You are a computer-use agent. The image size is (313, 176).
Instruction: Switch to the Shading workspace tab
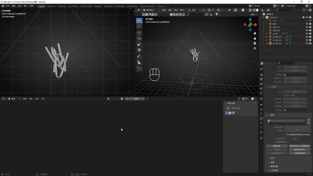tap(98, 6)
